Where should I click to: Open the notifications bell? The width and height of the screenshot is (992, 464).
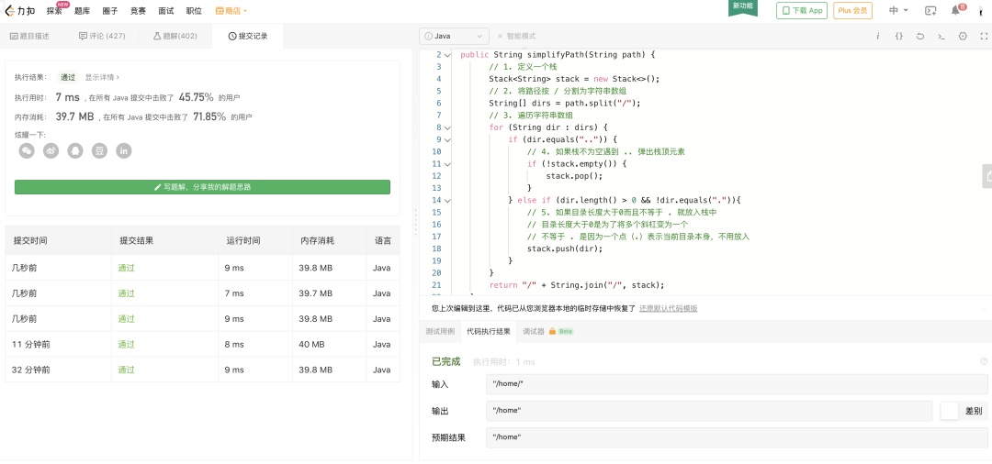955,10
